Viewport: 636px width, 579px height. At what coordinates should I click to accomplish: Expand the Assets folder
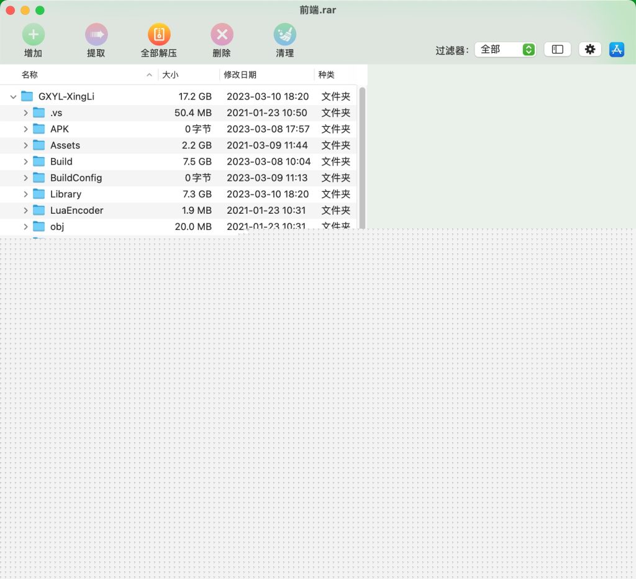tap(25, 145)
